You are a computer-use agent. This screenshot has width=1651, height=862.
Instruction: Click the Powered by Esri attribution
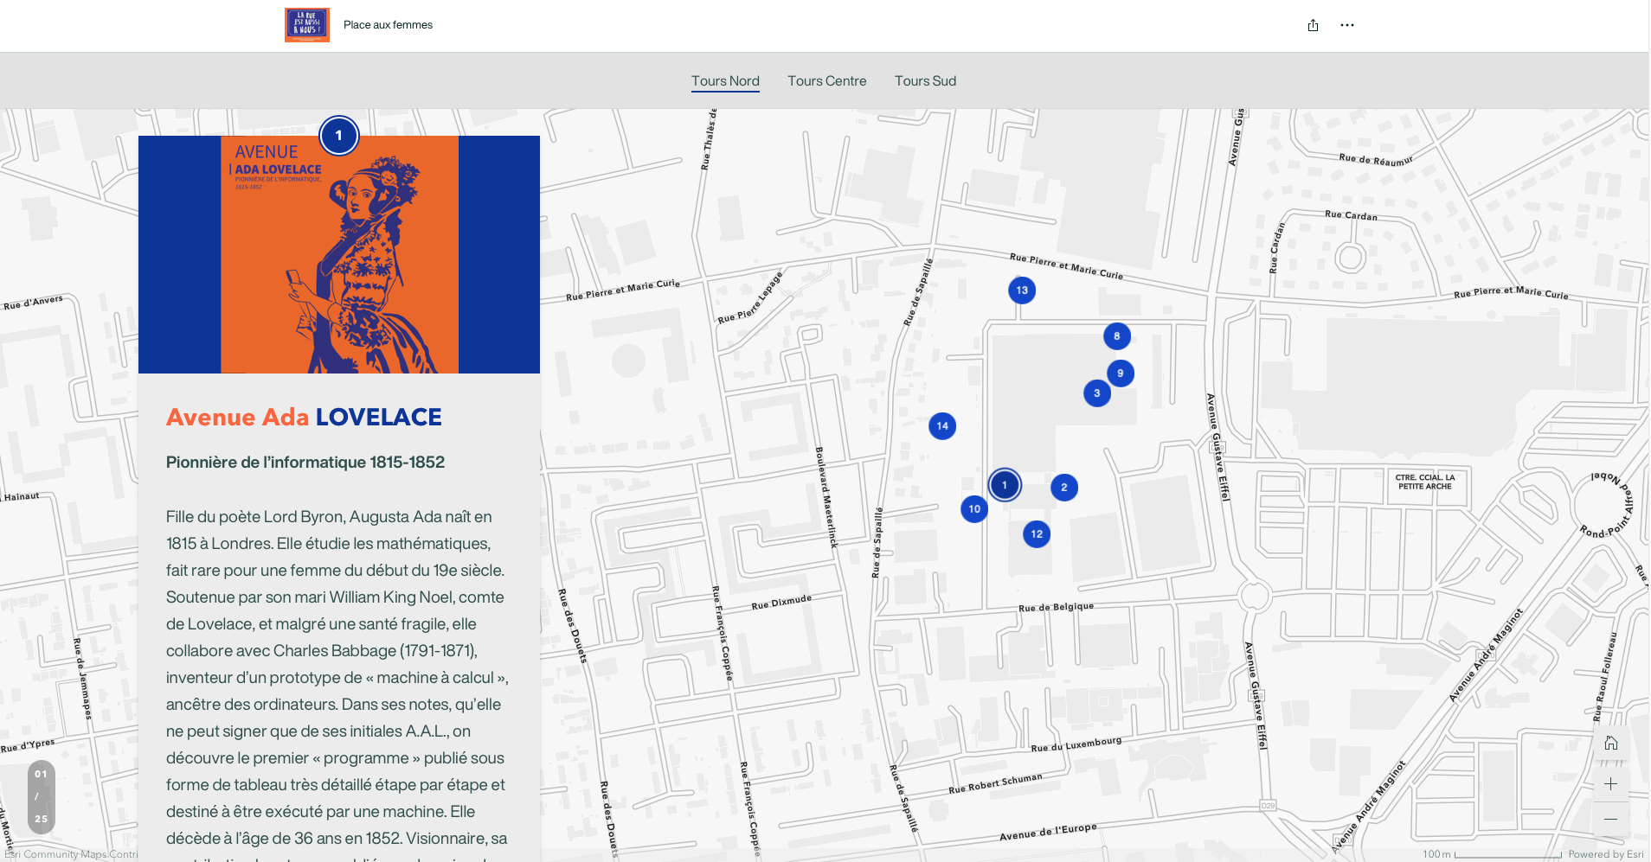(x=1606, y=854)
